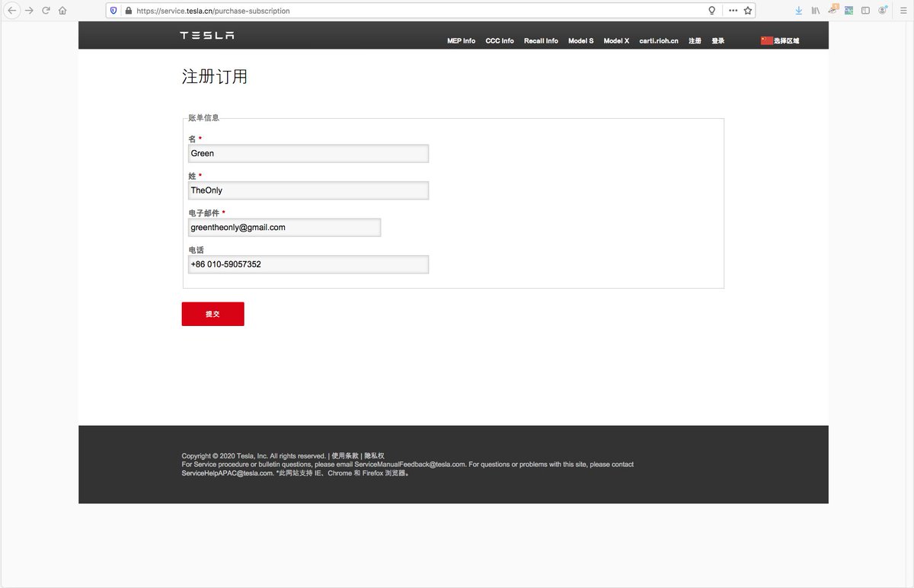
Task: Click the lightbulb icon in the address bar
Action: 712,11
